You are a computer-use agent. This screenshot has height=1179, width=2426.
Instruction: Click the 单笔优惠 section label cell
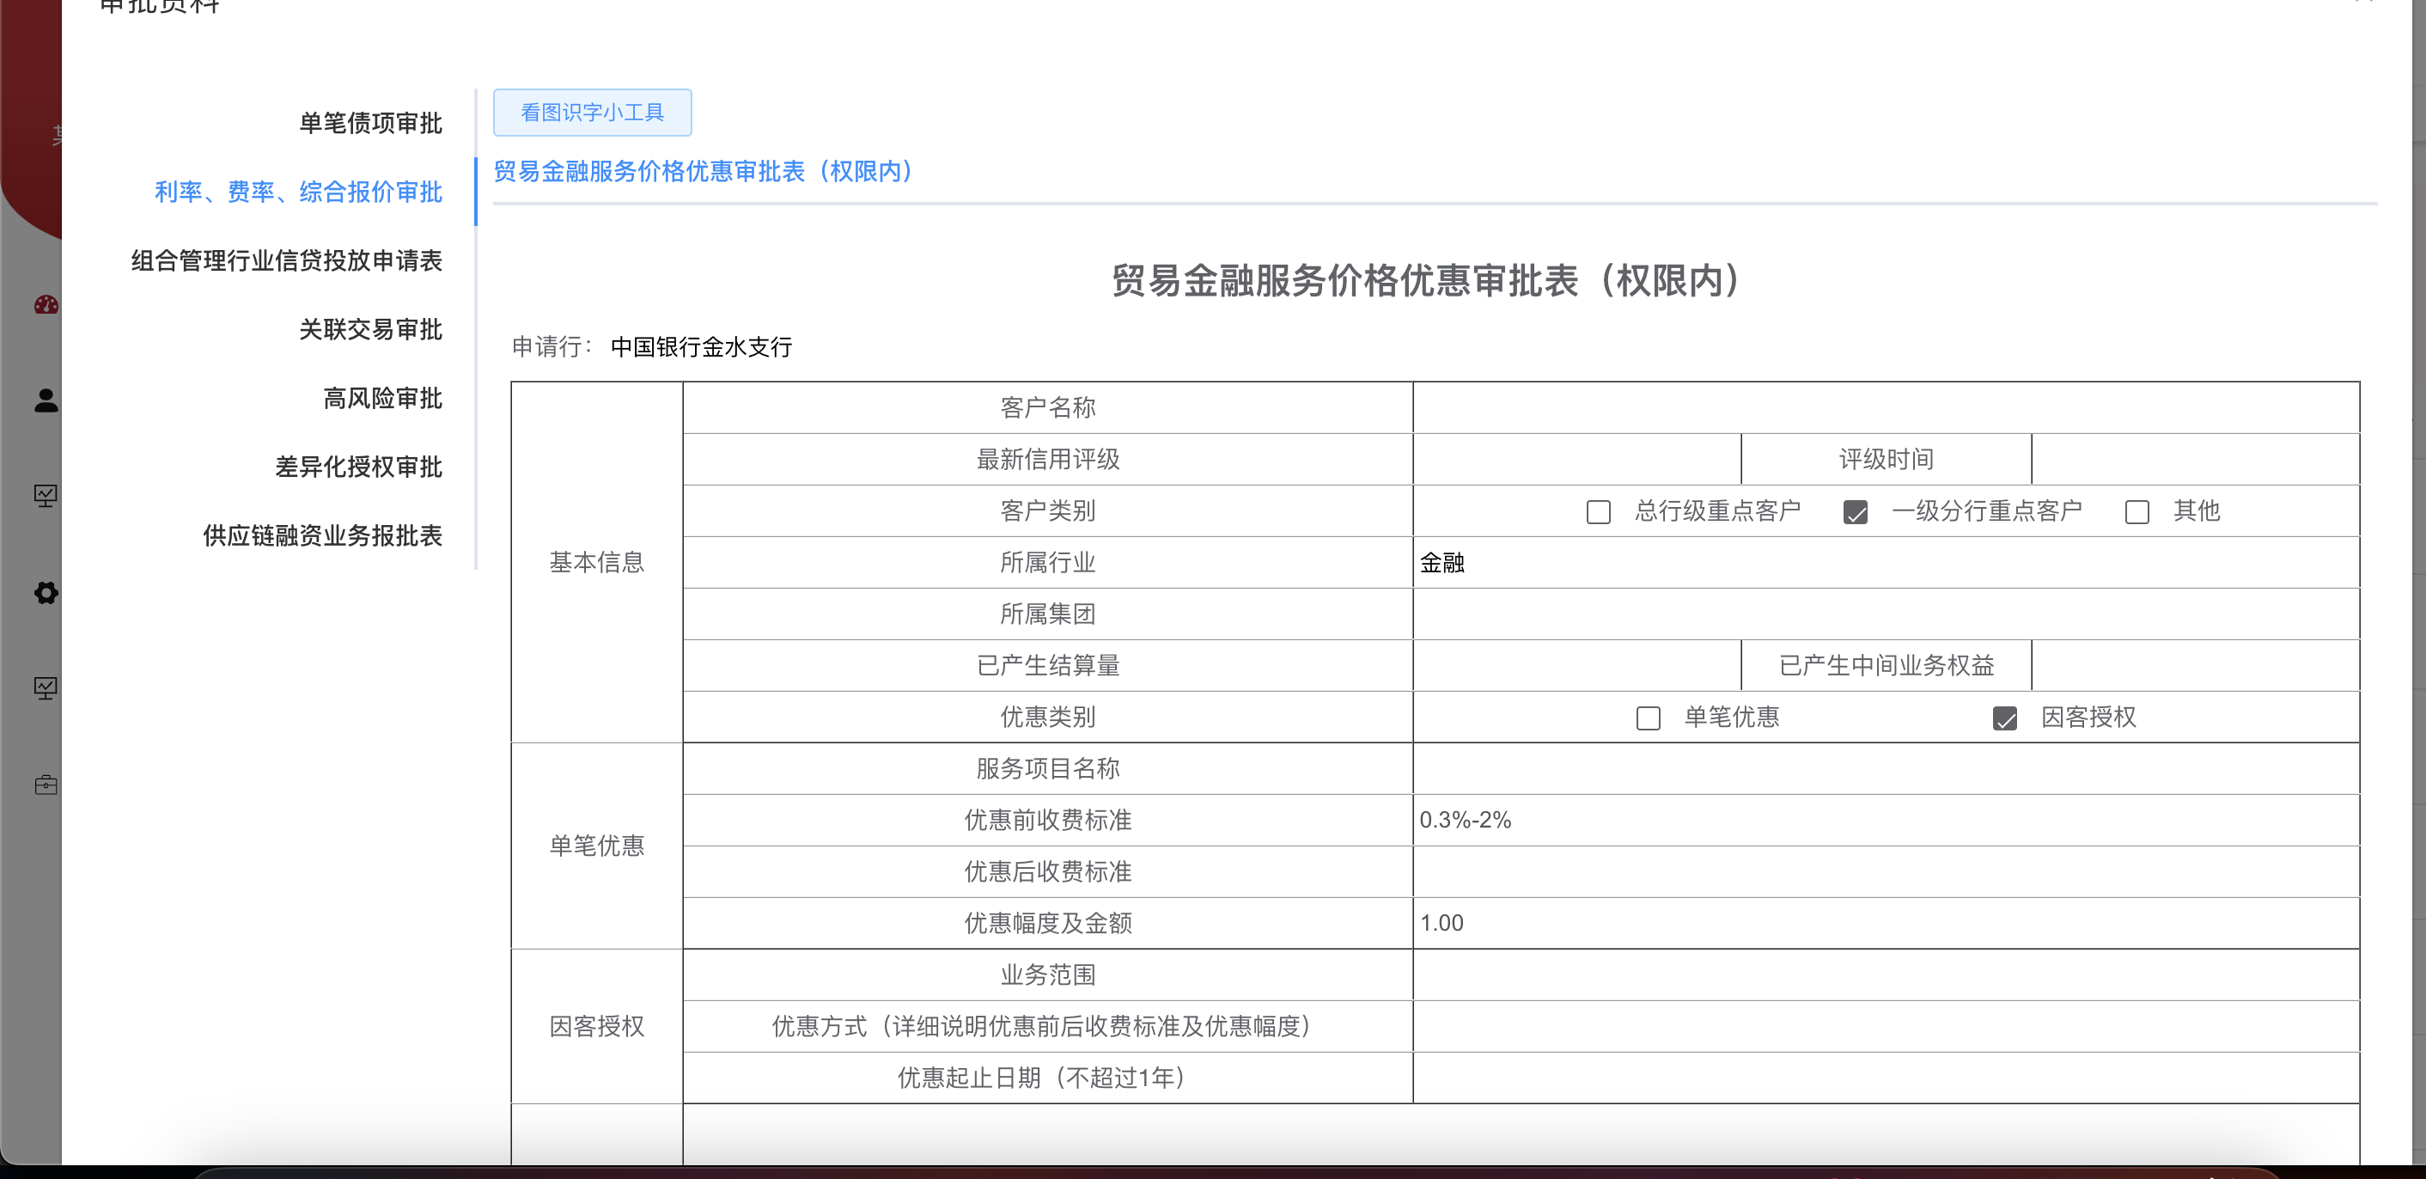click(x=597, y=846)
